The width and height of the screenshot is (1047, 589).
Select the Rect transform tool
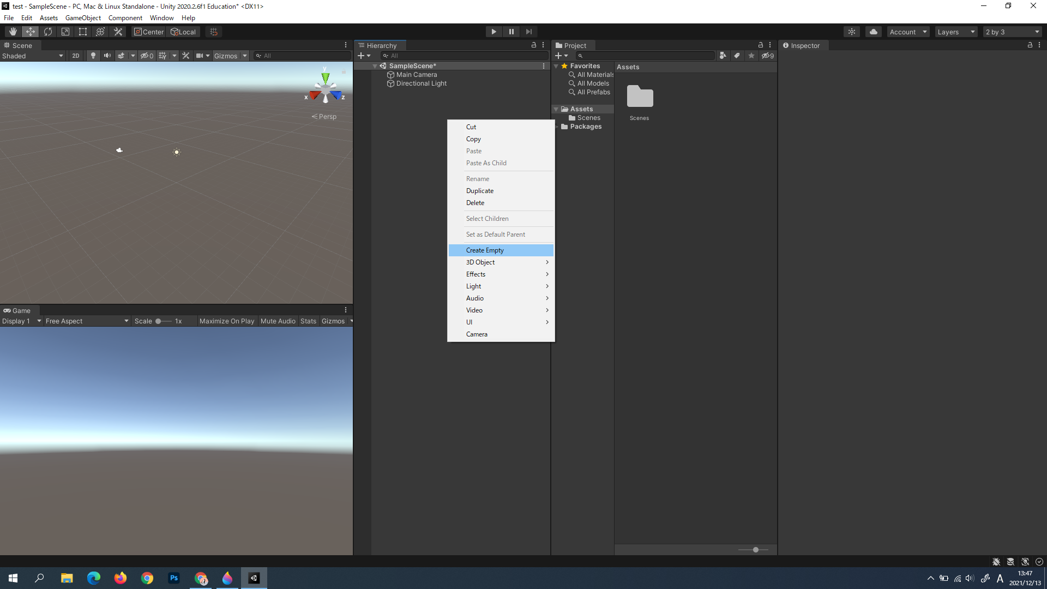click(83, 32)
